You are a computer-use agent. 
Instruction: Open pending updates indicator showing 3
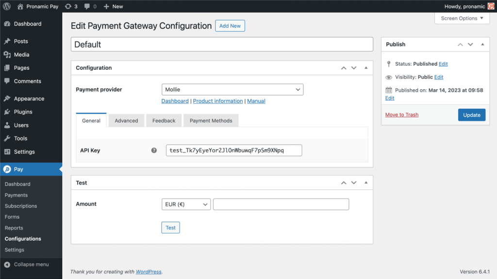click(x=71, y=6)
